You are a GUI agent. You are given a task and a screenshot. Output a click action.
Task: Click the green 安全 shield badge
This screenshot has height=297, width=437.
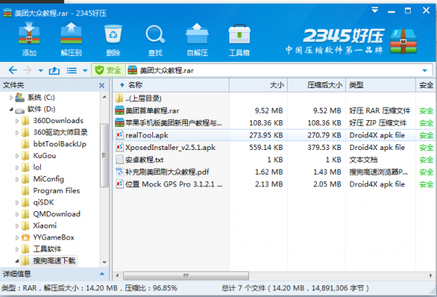[x=108, y=70]
